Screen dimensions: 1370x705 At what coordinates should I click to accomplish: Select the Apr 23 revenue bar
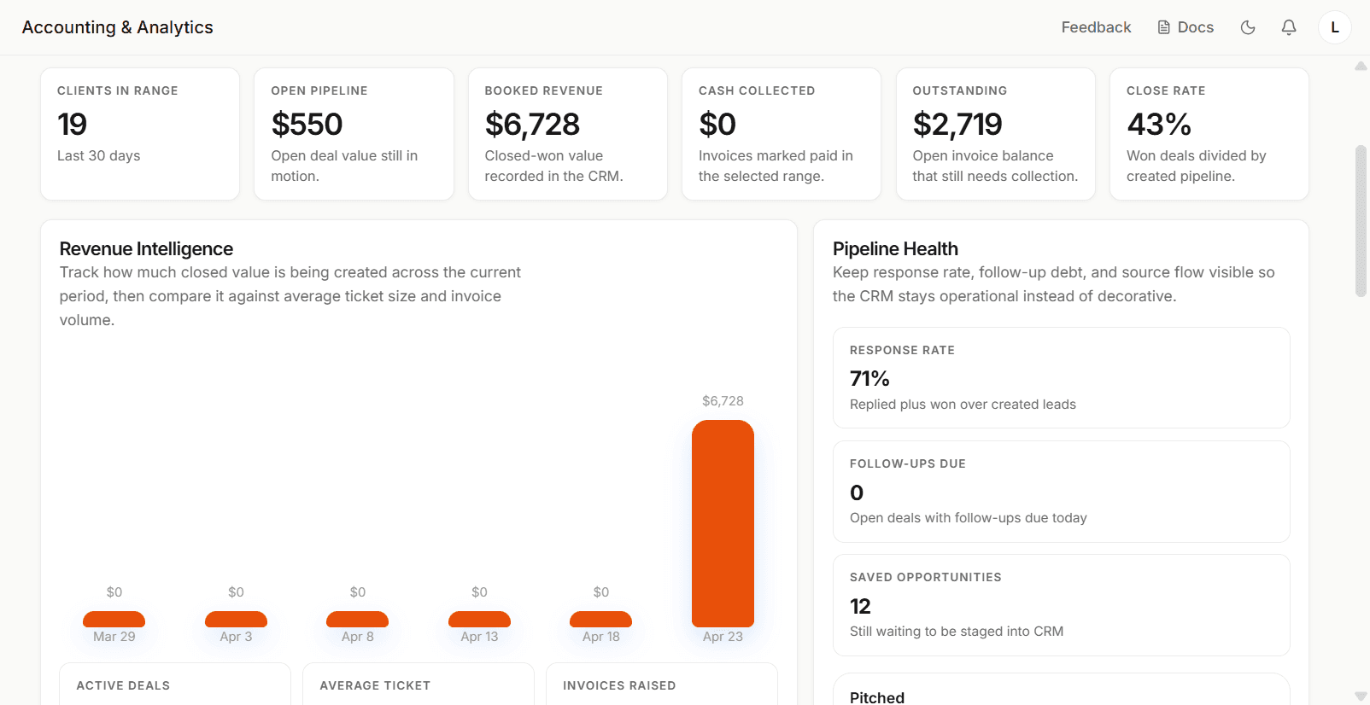tap(723, 523)
